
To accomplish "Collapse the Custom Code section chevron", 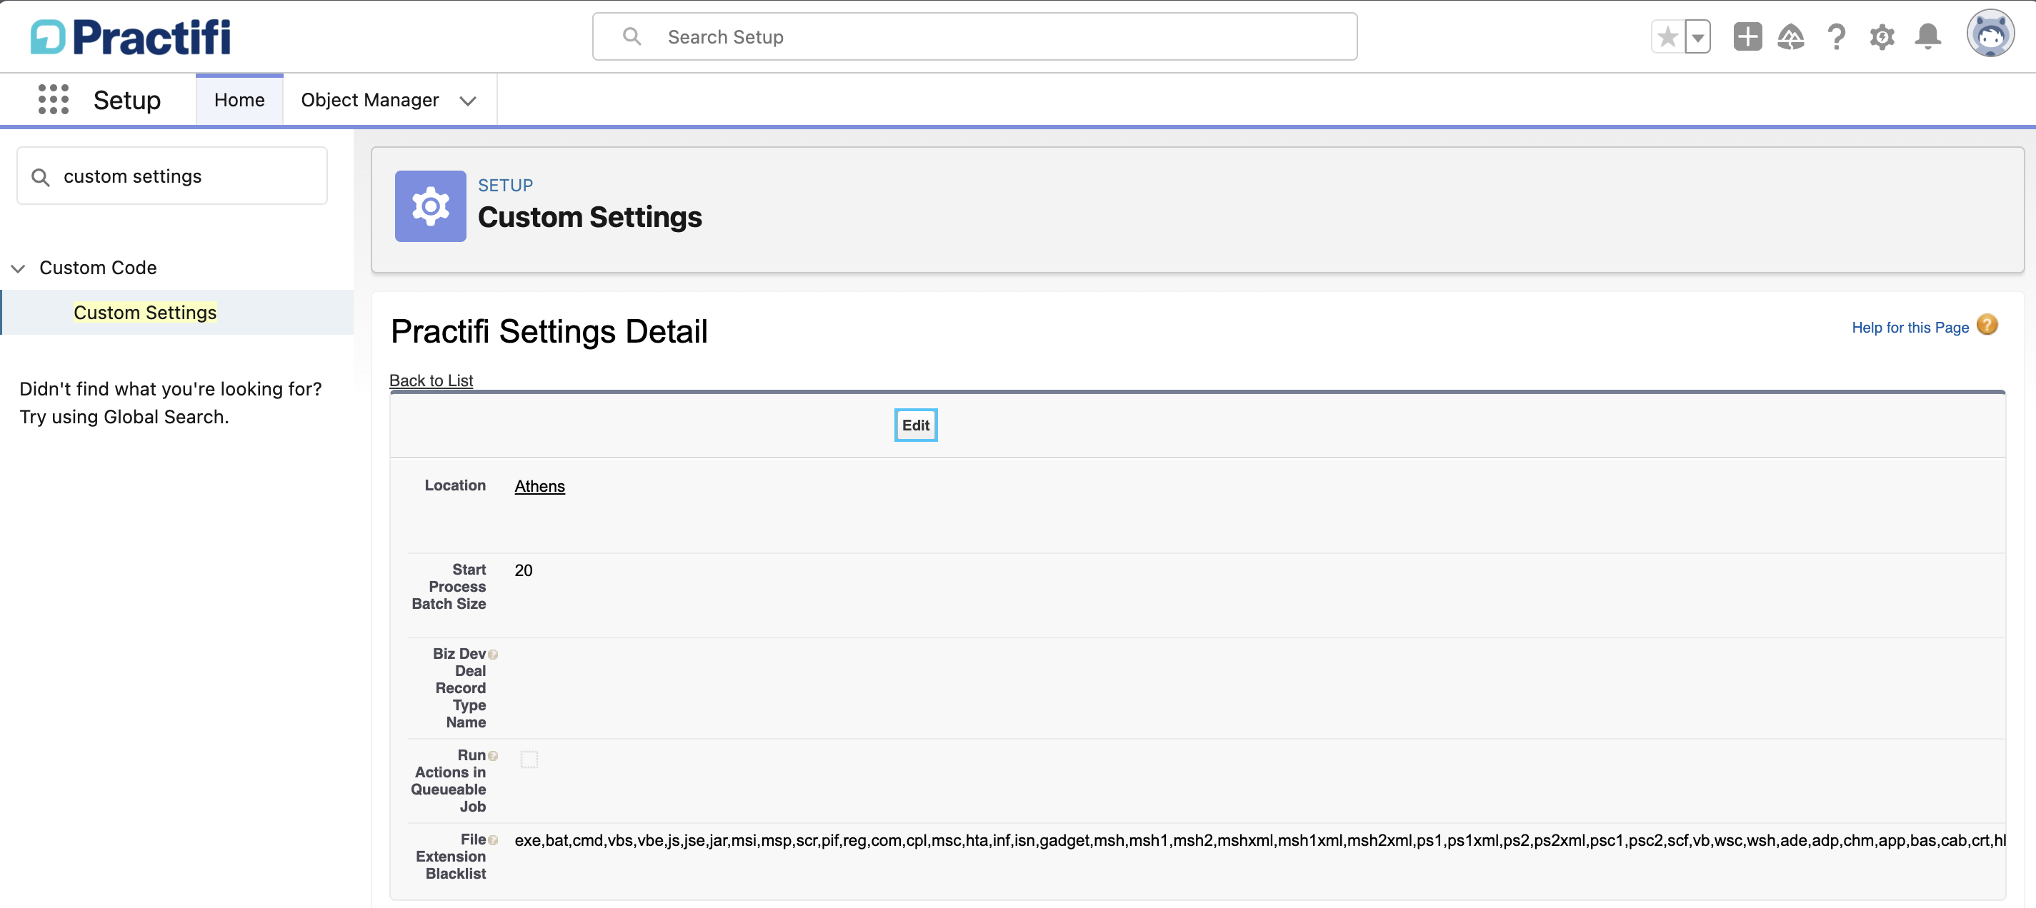I will tap(18, 268).
